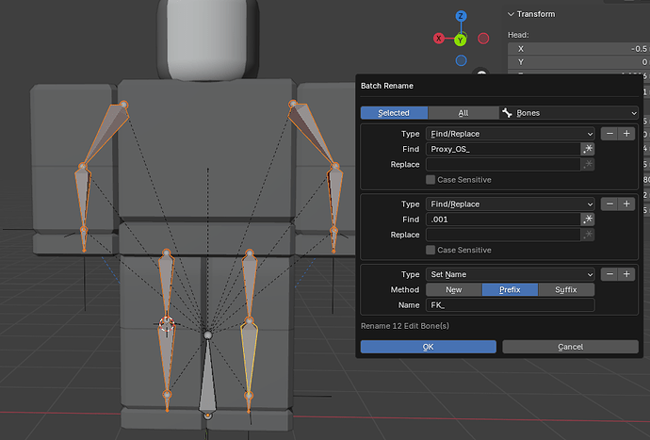This screenshot has width=650, height=440.
Task: Toggle regex for the Proxy_OS_ find field
Action: coord(588,149)
